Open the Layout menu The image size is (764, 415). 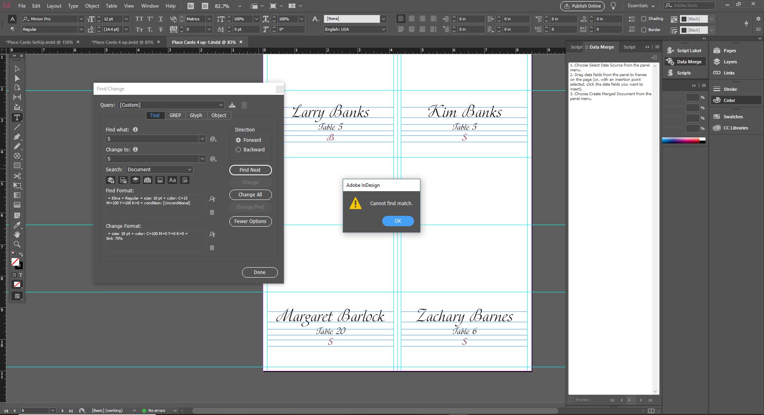(54, 6)
